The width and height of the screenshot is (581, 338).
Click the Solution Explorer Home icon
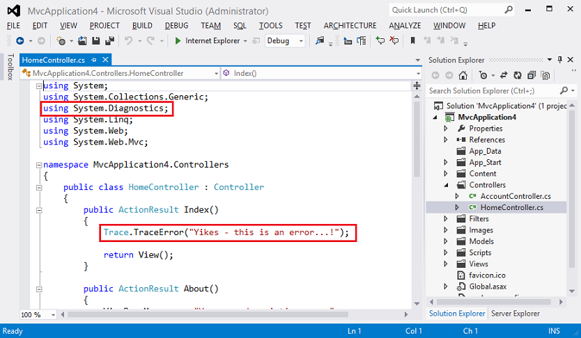(x=463, y=75)
